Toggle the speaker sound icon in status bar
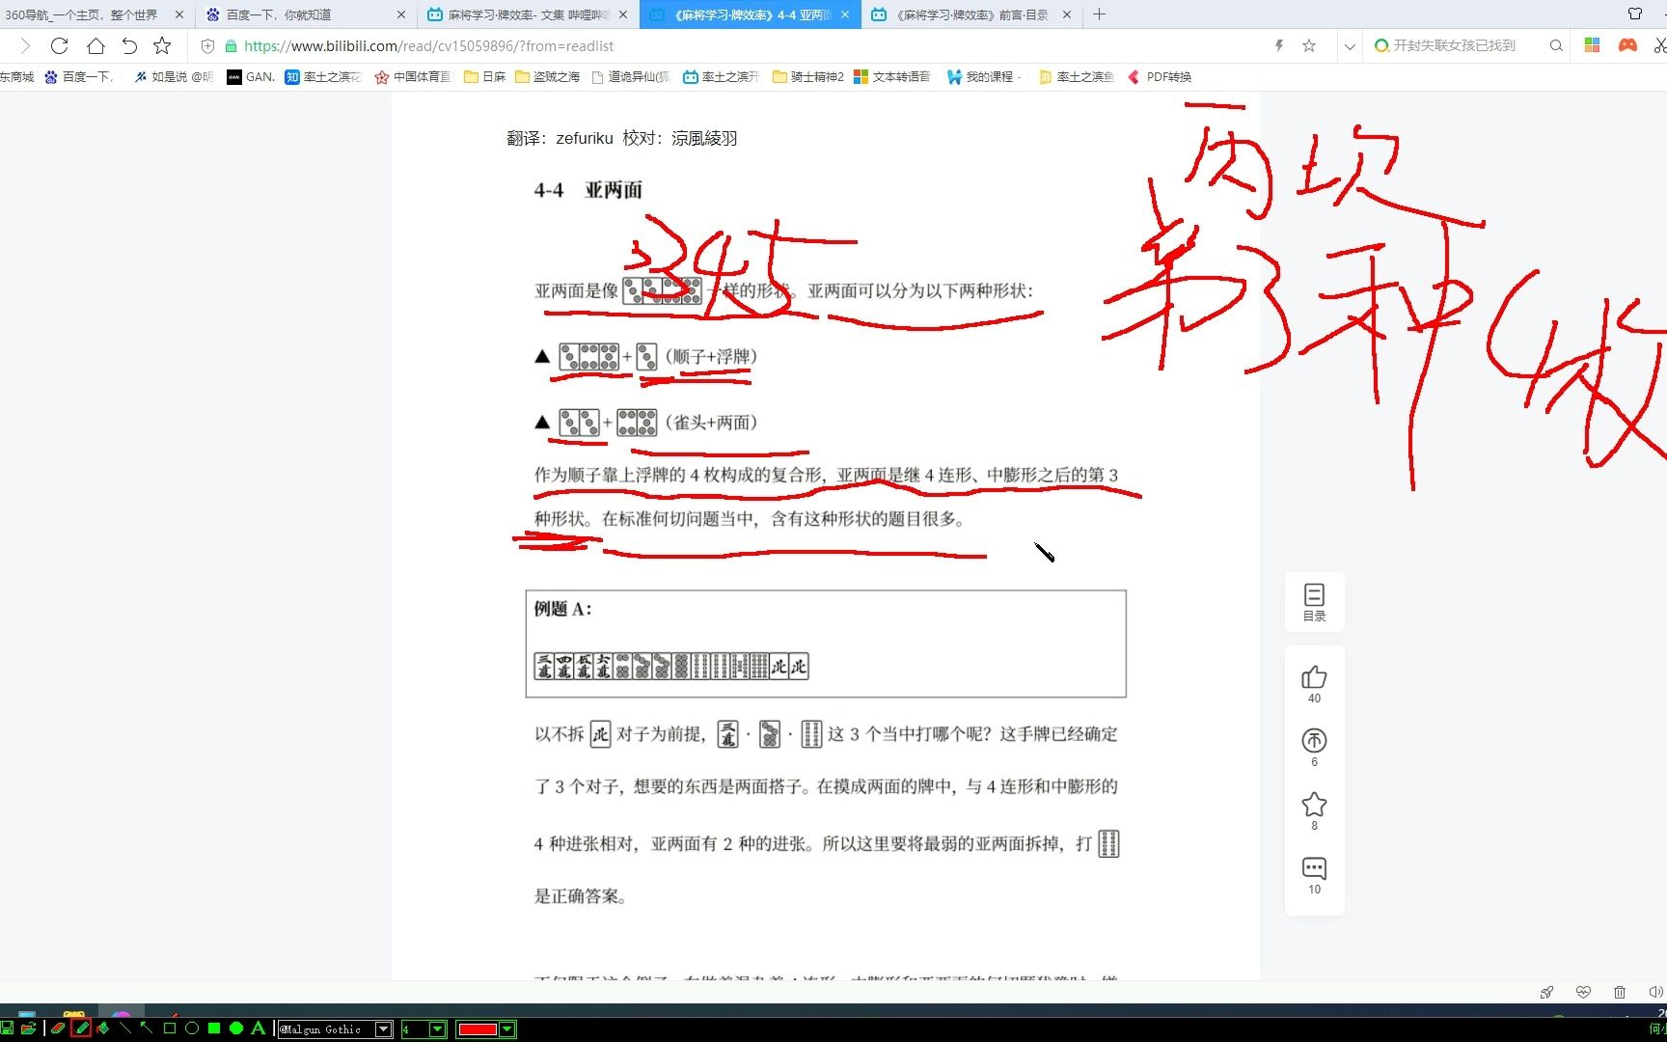 (1656, 992)
